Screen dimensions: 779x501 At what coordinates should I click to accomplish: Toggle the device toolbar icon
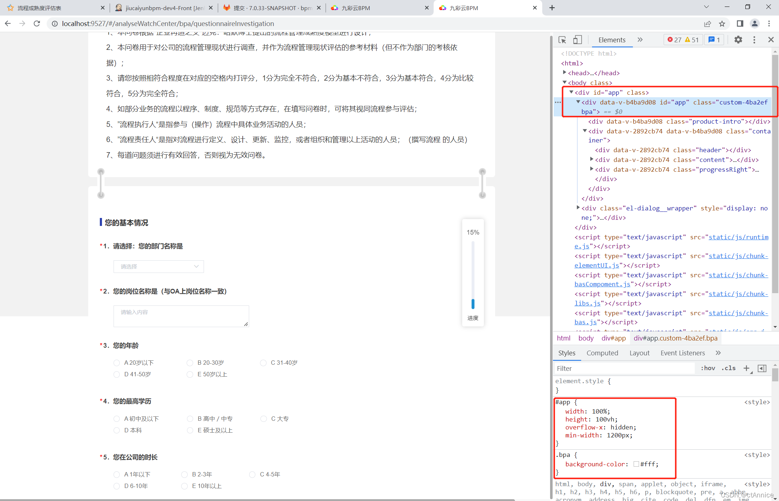pos(577,40)
